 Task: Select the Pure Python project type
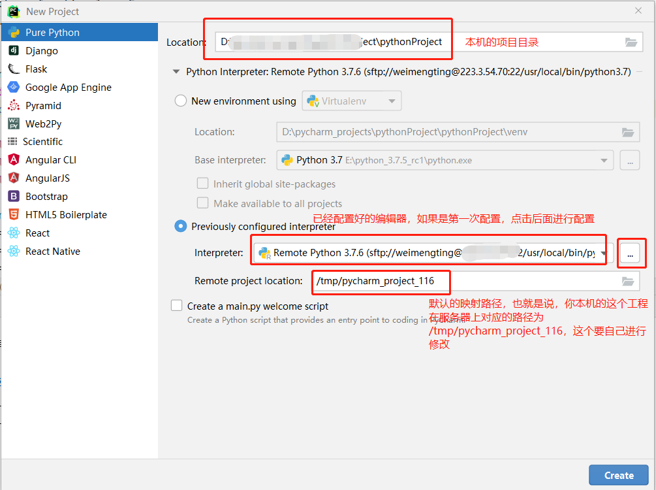pos(80,32)
